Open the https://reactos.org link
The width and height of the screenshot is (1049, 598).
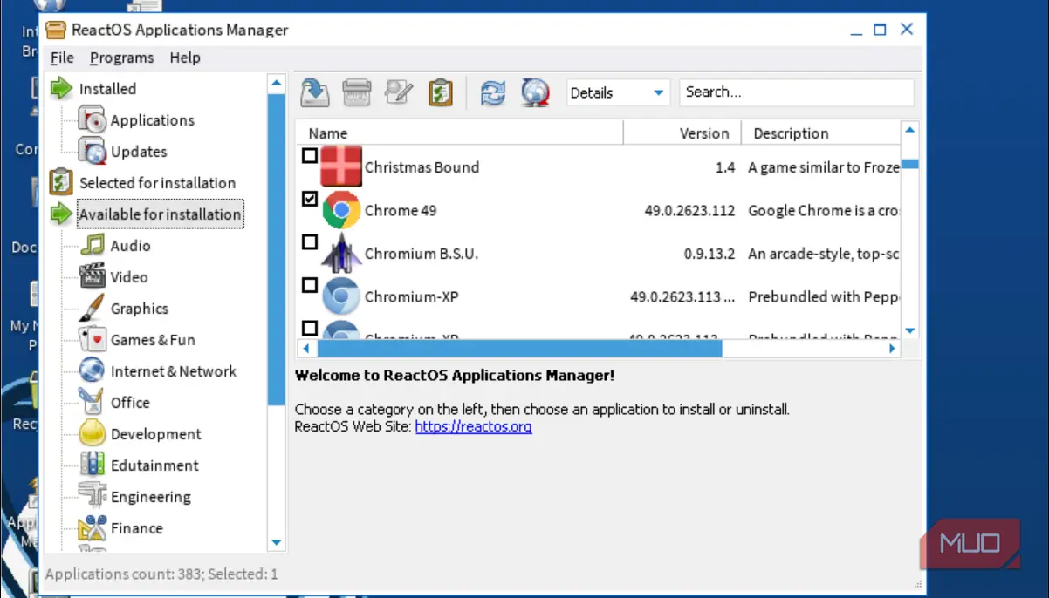coord(473,426)
